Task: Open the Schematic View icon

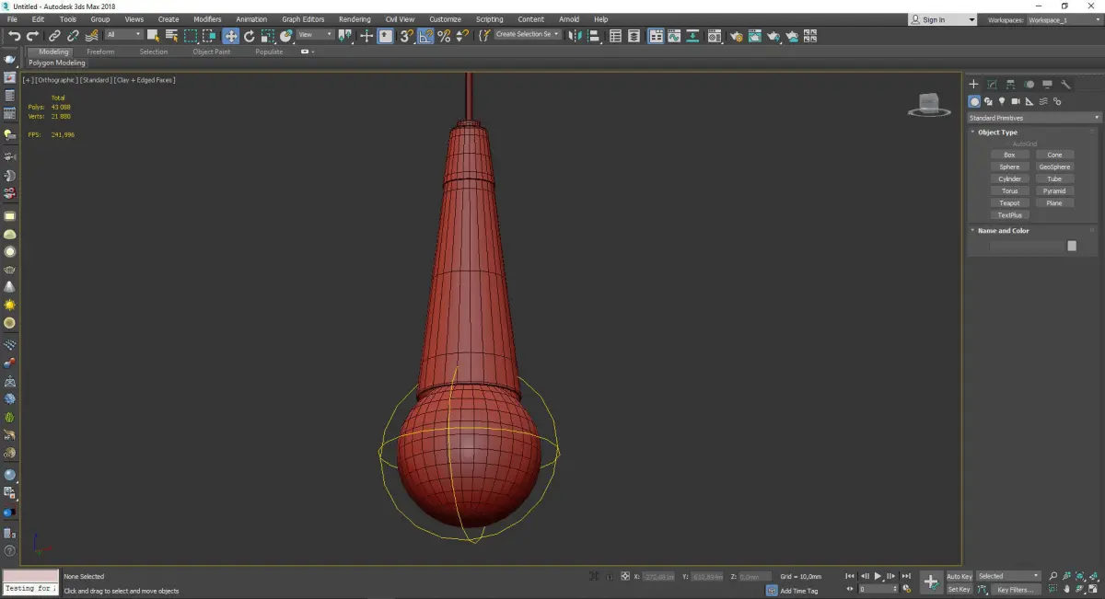Action: pyautogui.click(x=691, y=36)
